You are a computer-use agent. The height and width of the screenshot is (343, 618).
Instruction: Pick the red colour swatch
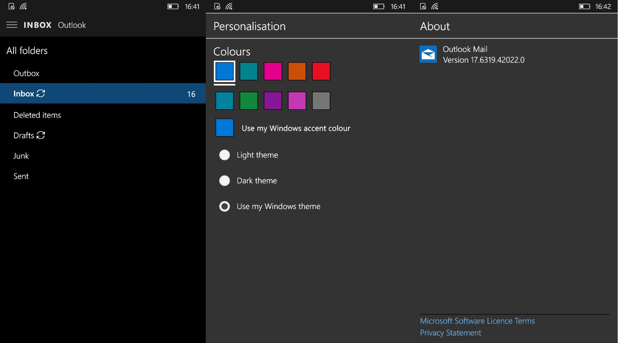321,71
